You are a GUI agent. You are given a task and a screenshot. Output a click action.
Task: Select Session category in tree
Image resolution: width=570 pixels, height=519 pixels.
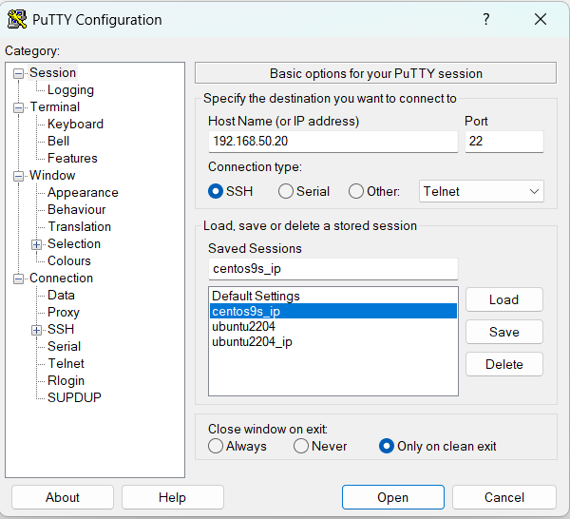tap(52, 73)
